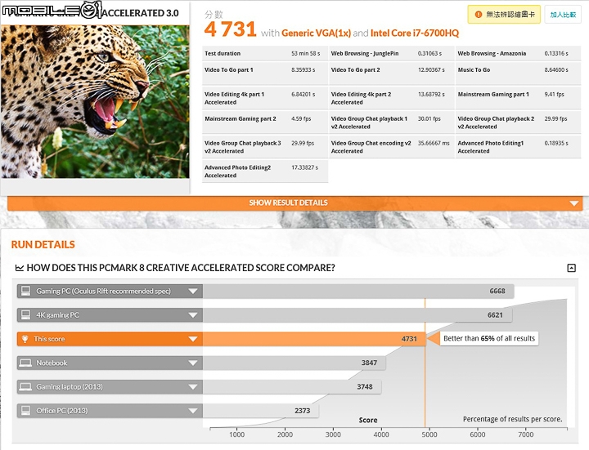Click Advanced Photo Editing1 Accelerated result

pyautogui.click(x=518, y=147)
